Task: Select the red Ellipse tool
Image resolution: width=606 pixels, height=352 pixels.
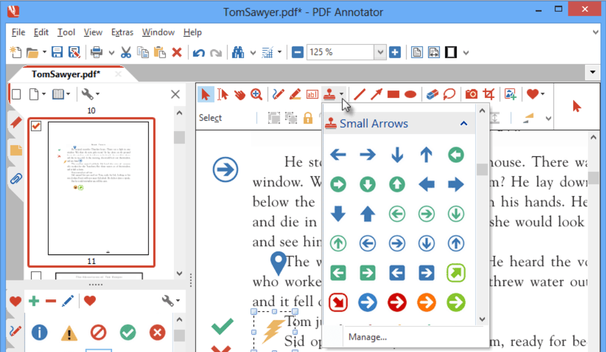Action: point(410,94)
